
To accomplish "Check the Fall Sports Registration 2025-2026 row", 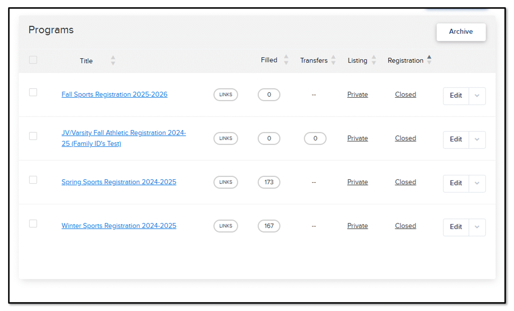I will (33, 92).
